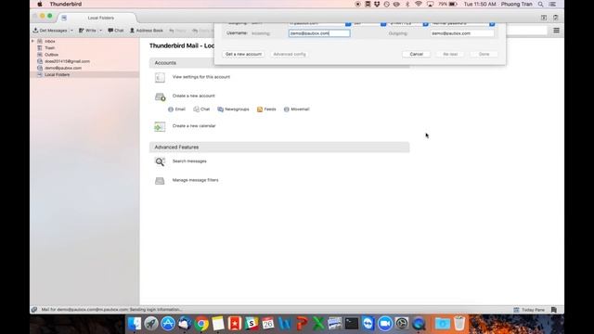
Task: Select the Trash folder
Action: [x=49, y=47]
